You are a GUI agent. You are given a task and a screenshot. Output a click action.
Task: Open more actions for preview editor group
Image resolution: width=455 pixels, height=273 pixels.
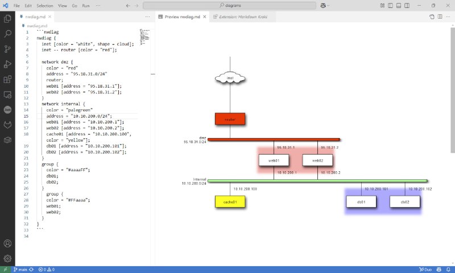point(448,17)
